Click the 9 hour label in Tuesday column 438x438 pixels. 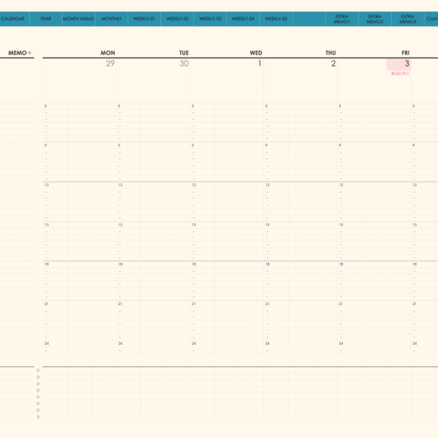pos(119,145)
